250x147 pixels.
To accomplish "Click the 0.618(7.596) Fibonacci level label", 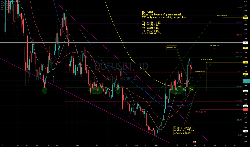I will coord(239,56).
